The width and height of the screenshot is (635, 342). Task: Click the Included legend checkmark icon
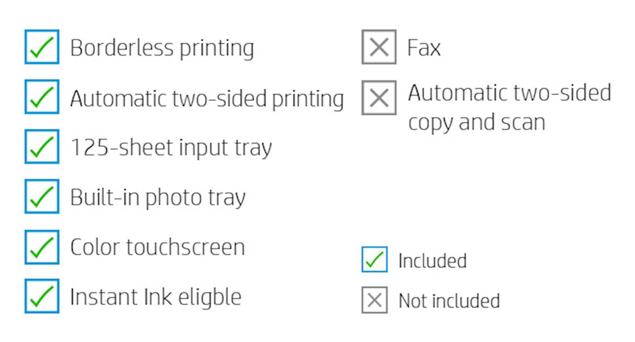374,259
